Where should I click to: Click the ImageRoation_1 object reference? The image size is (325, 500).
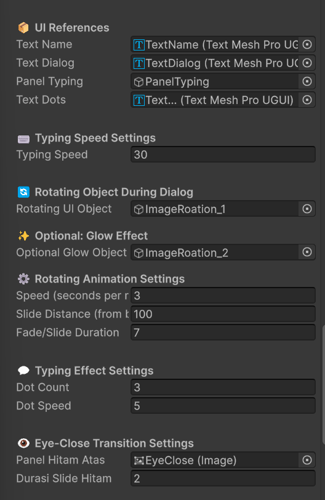coord(215,209)
